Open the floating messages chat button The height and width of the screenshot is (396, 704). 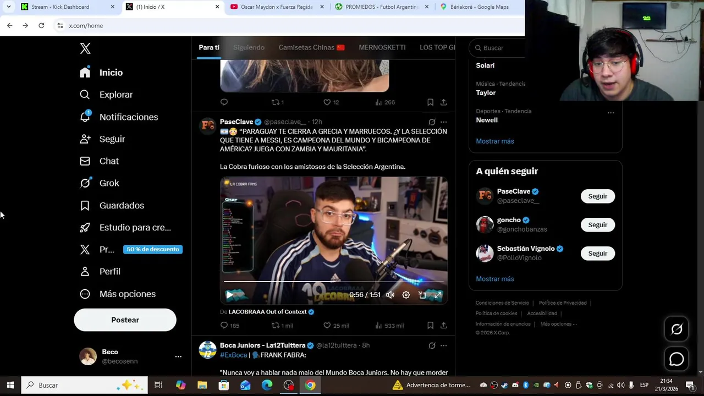676,359
